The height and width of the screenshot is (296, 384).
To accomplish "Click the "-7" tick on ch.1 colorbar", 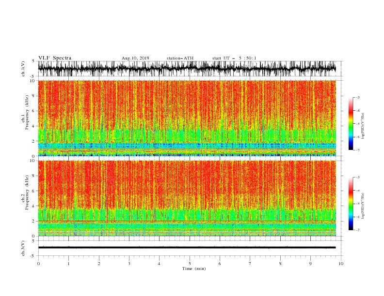I will [358, 150].
